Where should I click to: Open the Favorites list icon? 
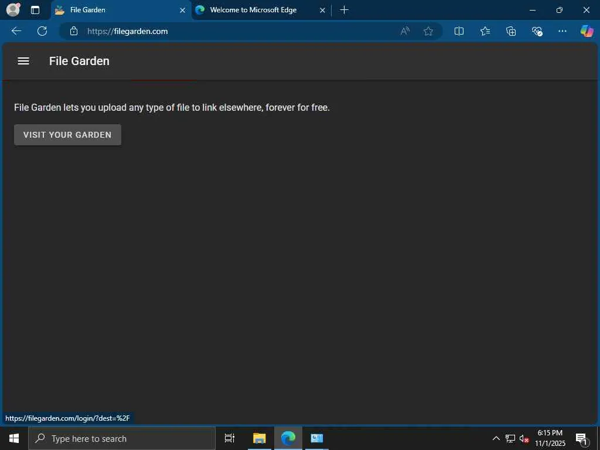[x=485, y=31]
